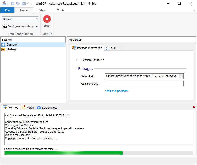197x165 pixels.
Task: Click the Package Information tab icon
Action: point(74,48)
